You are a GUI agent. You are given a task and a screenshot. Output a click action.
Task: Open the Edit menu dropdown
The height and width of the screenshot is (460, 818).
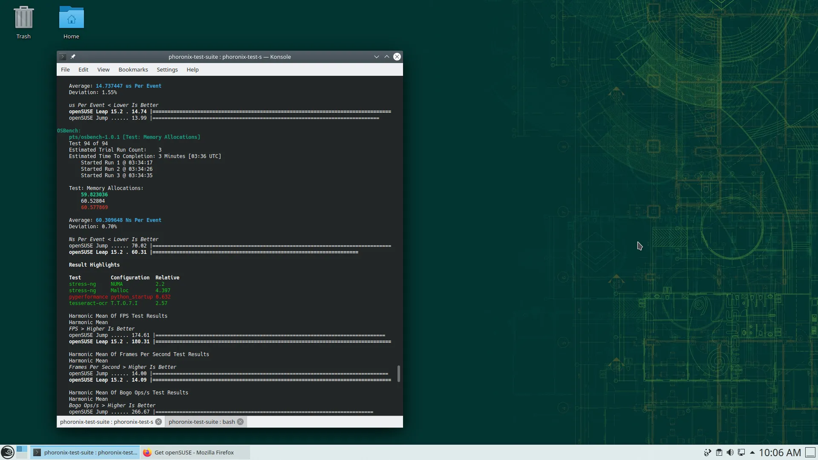point(83,69)
